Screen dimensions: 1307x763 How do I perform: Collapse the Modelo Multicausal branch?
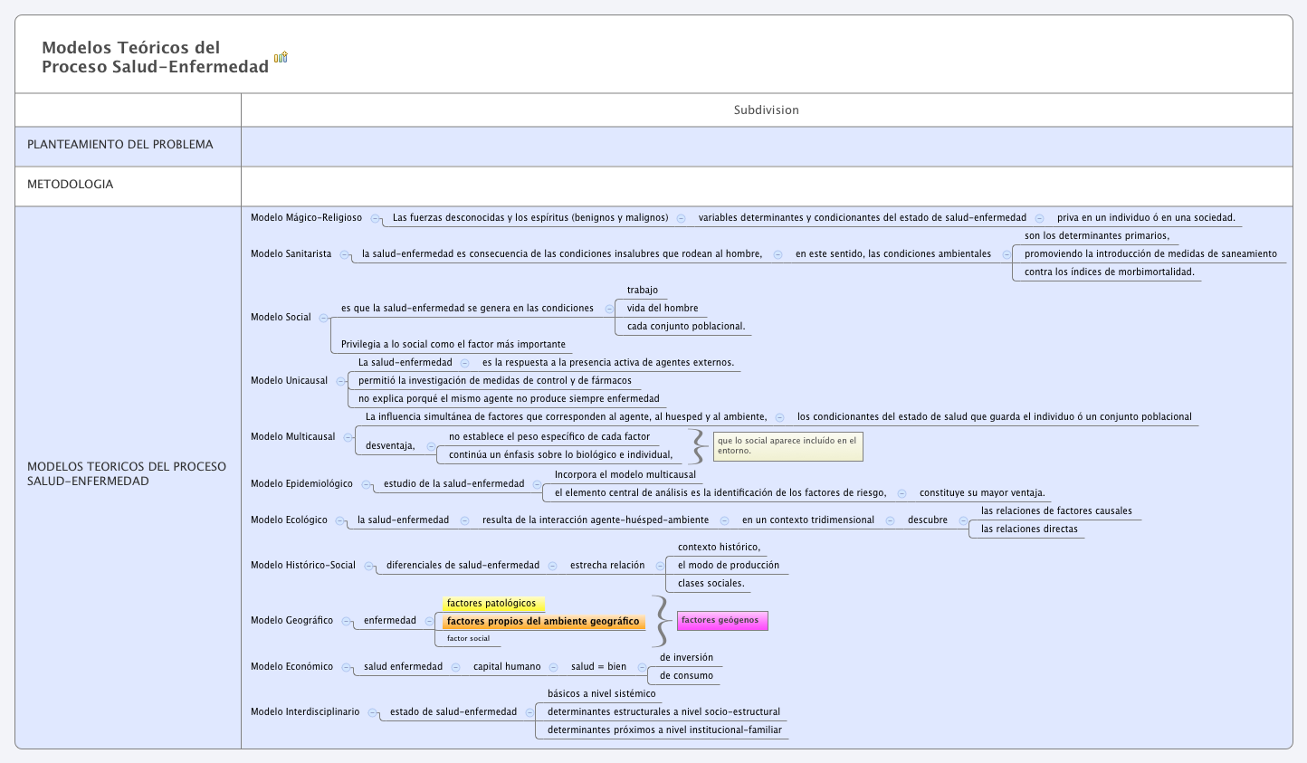point(348,437)
